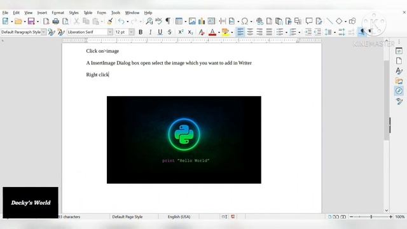Toggle Italic formatting
Image resolution: width=407 pixels, height=229 pixels.
click(150, 32)
